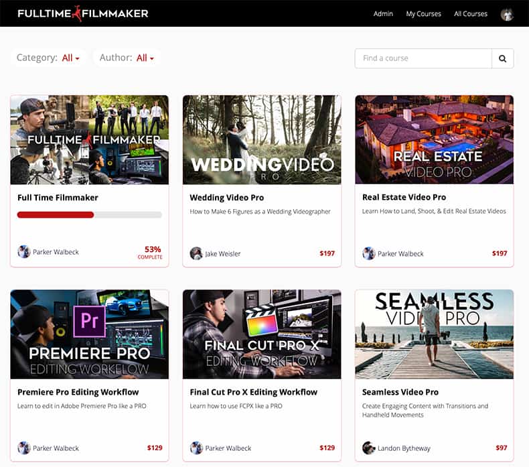
Task: Click the 53% COMPLETE status text
Action: (x=150, y=253)
